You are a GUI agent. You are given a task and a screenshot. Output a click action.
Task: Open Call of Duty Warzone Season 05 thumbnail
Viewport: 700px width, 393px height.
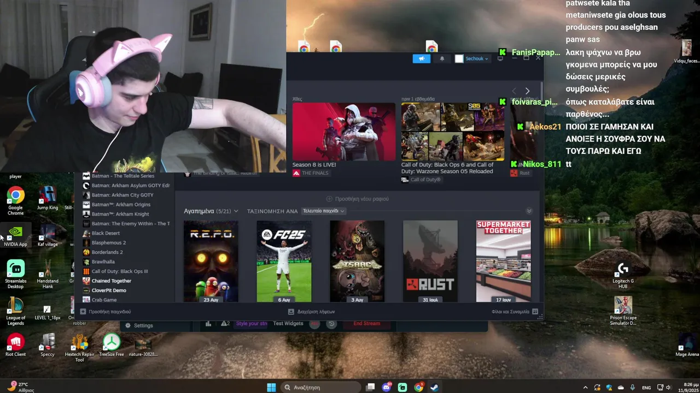pos(452,132)
